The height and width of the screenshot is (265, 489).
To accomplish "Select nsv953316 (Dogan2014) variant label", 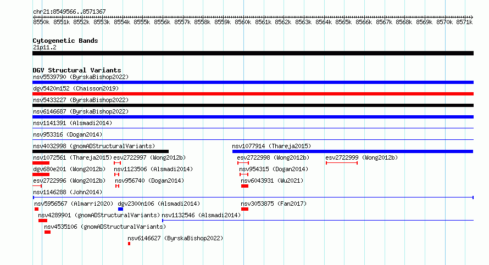I will pos(68,134).
